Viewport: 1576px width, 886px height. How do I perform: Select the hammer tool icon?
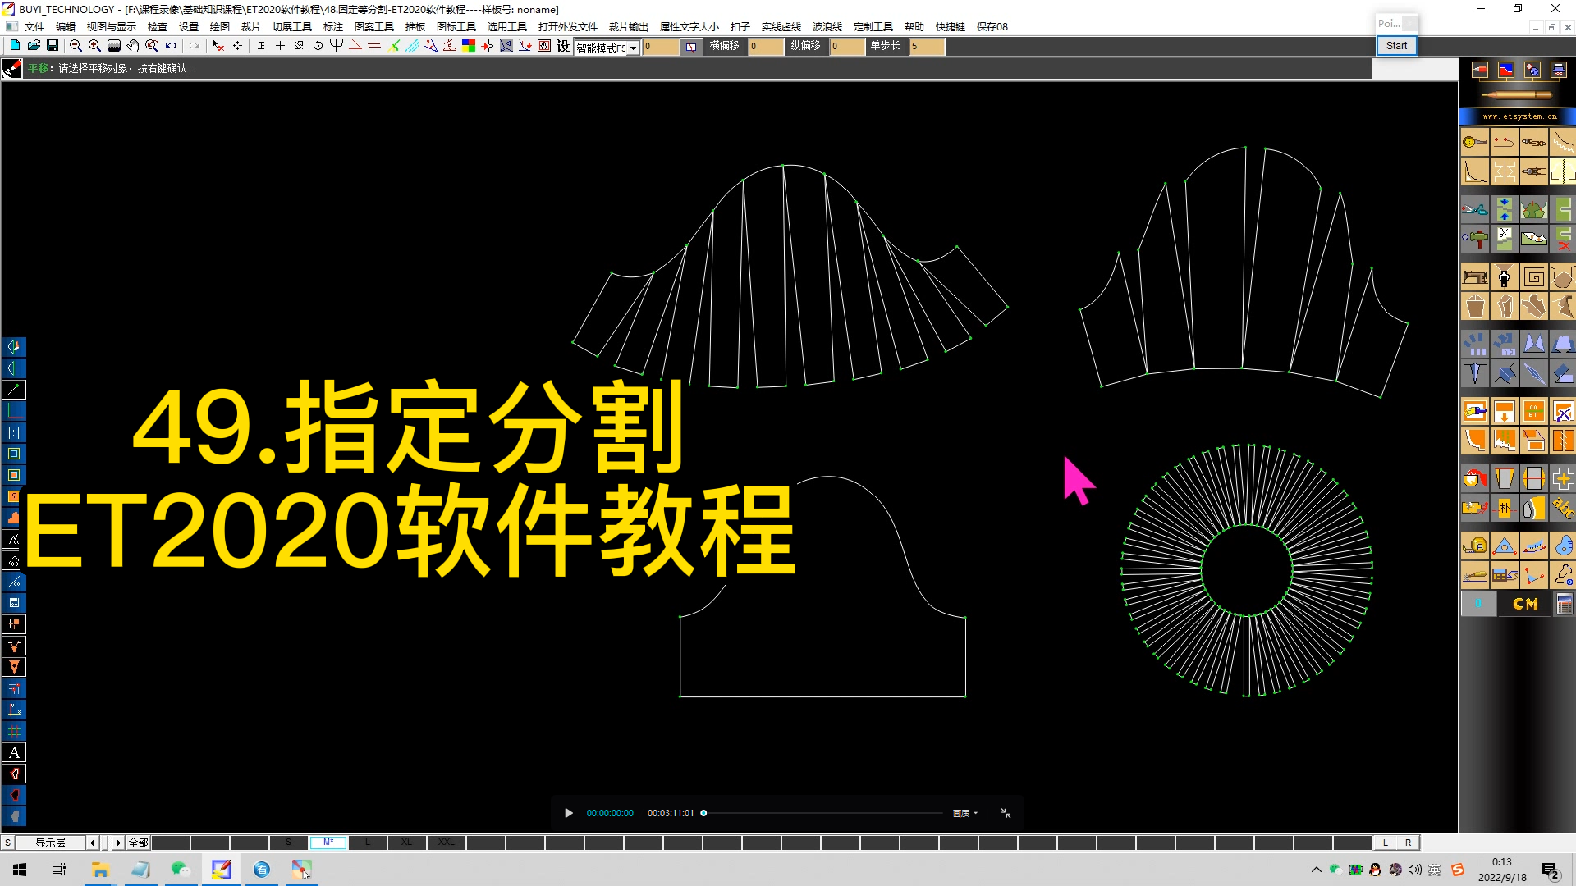coord(1475,240)
